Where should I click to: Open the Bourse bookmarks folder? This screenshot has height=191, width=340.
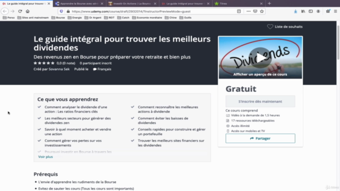(58, 18)
